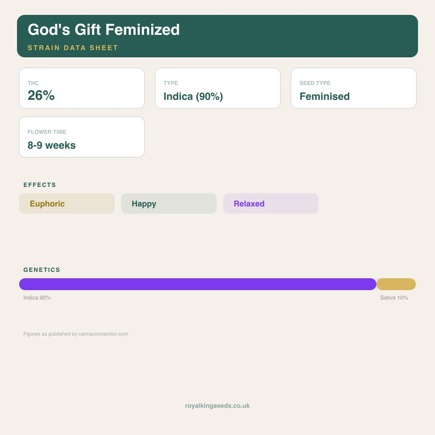Viewport: 435px width, 435px height.
Task: Click the Seed Type Feminised card
Action: coord(354,88)
